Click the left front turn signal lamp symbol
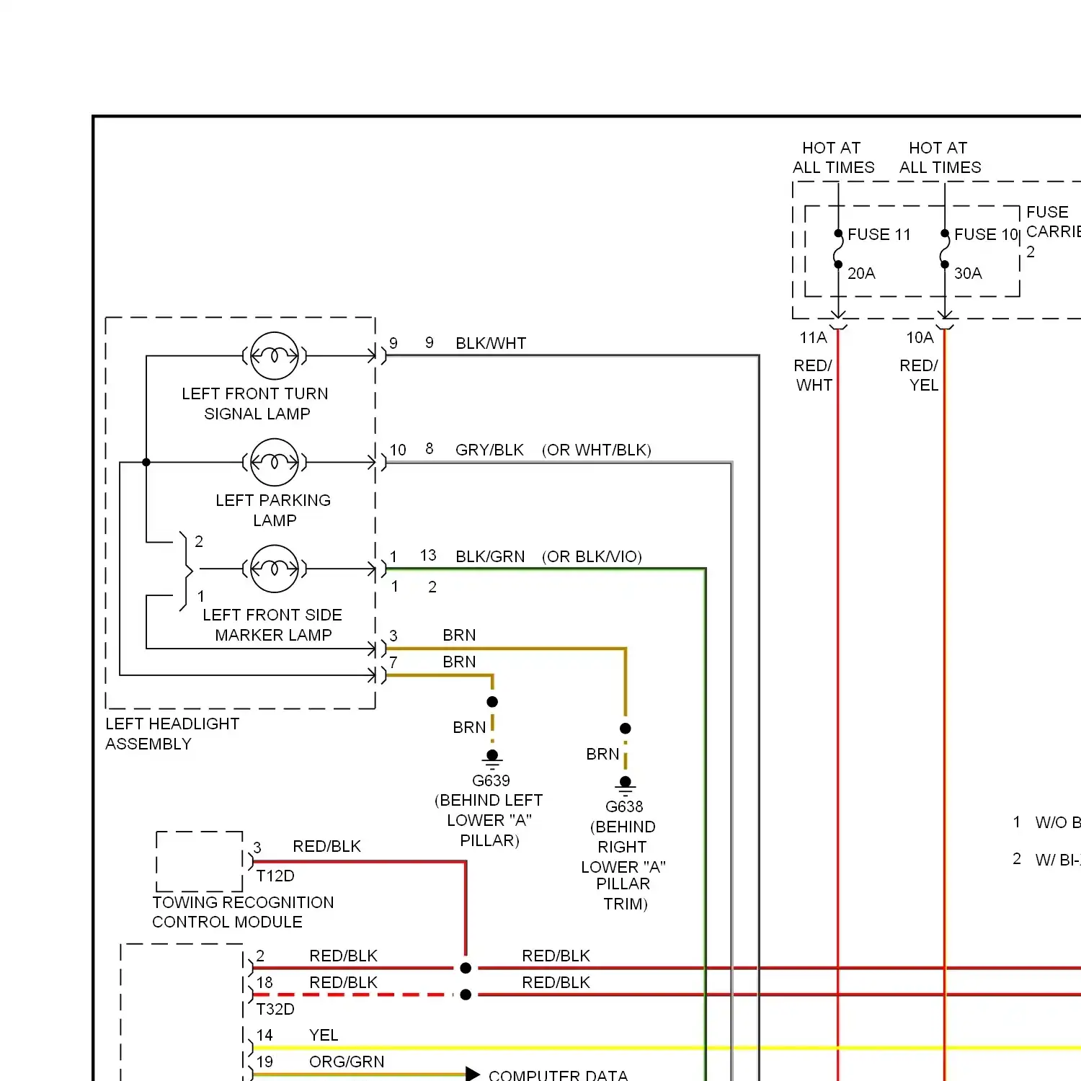The height and width of the screenshot is (1081, 1081). click(275, 356)
